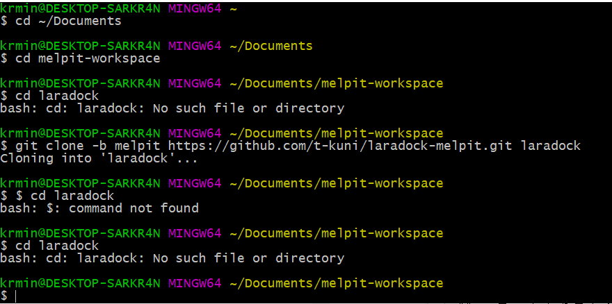The image size is (612, 304).
Task: Click the username krmin@DESKTOP-SARKR4N on the top line
Action: click(x=80, y=8)
